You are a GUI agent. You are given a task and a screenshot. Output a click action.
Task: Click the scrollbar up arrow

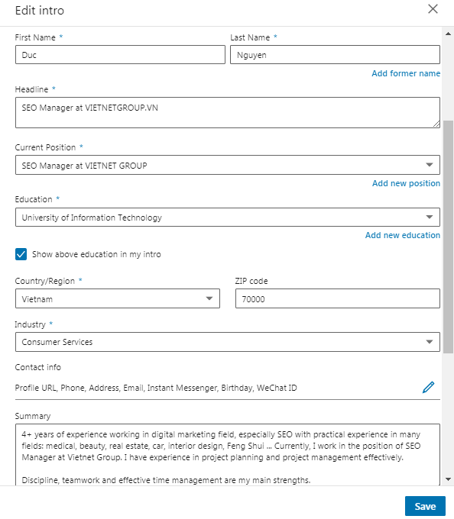(448, 34)
